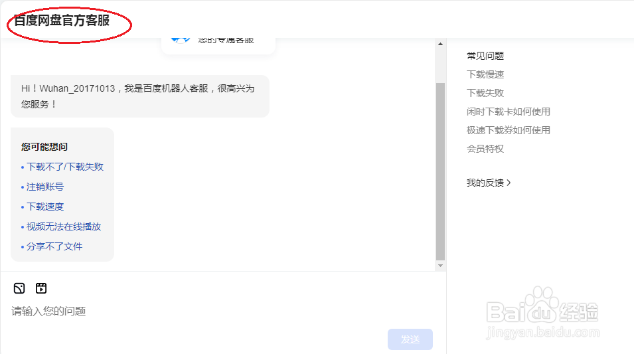Click the 您可能想问 heading
This screenshot has height=354, width=634.
tap(44, 147)
